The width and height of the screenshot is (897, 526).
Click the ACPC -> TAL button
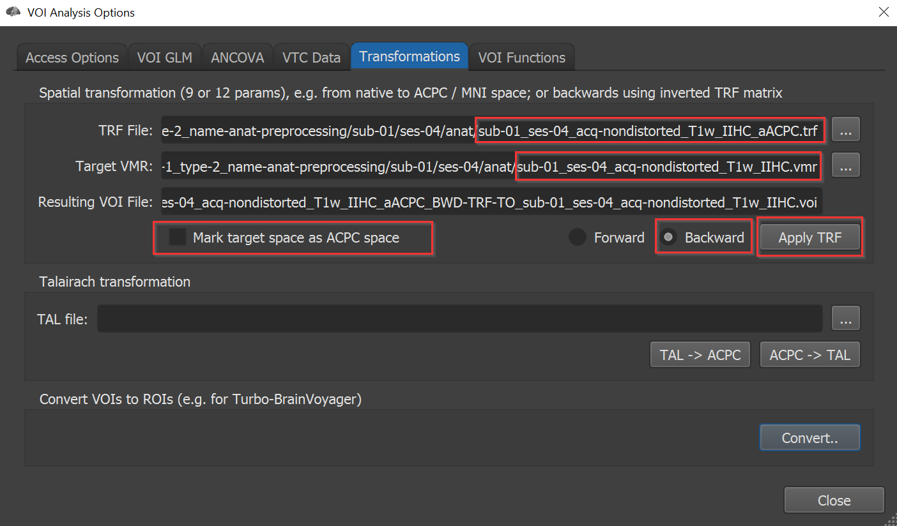(x=809, y=355)
